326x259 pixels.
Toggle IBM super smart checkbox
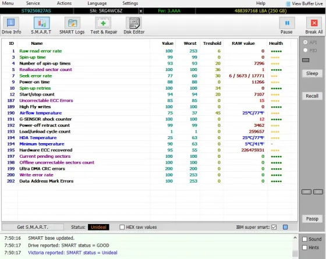pyautogui.click(x=274, y=227)
